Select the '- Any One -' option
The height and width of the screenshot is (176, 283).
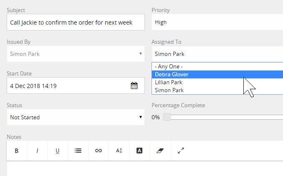(x=217, y=67)
